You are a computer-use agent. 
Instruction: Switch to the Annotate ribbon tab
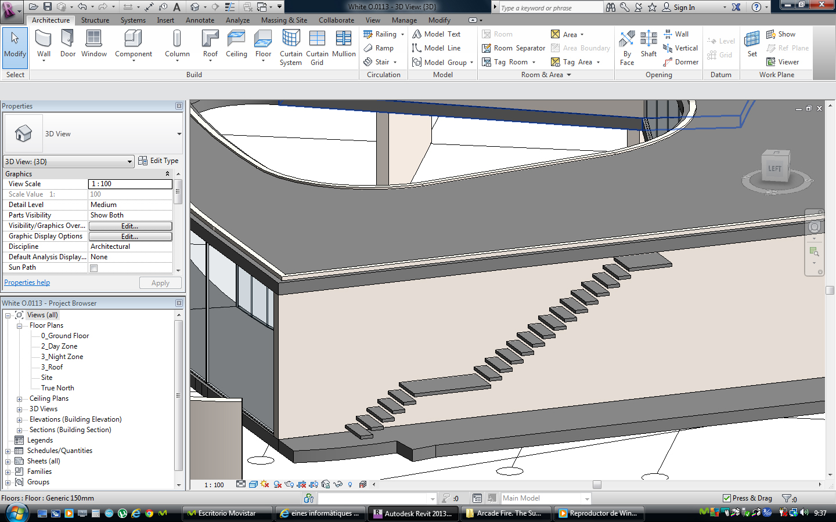click(200, 20)
